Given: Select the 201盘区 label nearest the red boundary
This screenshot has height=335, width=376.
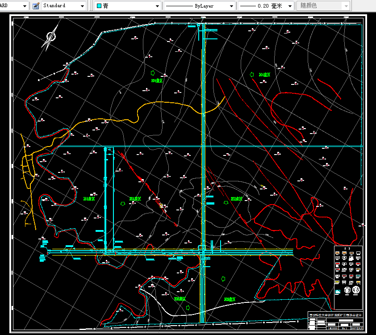Looking at the screenshot, I should point(89,199).
